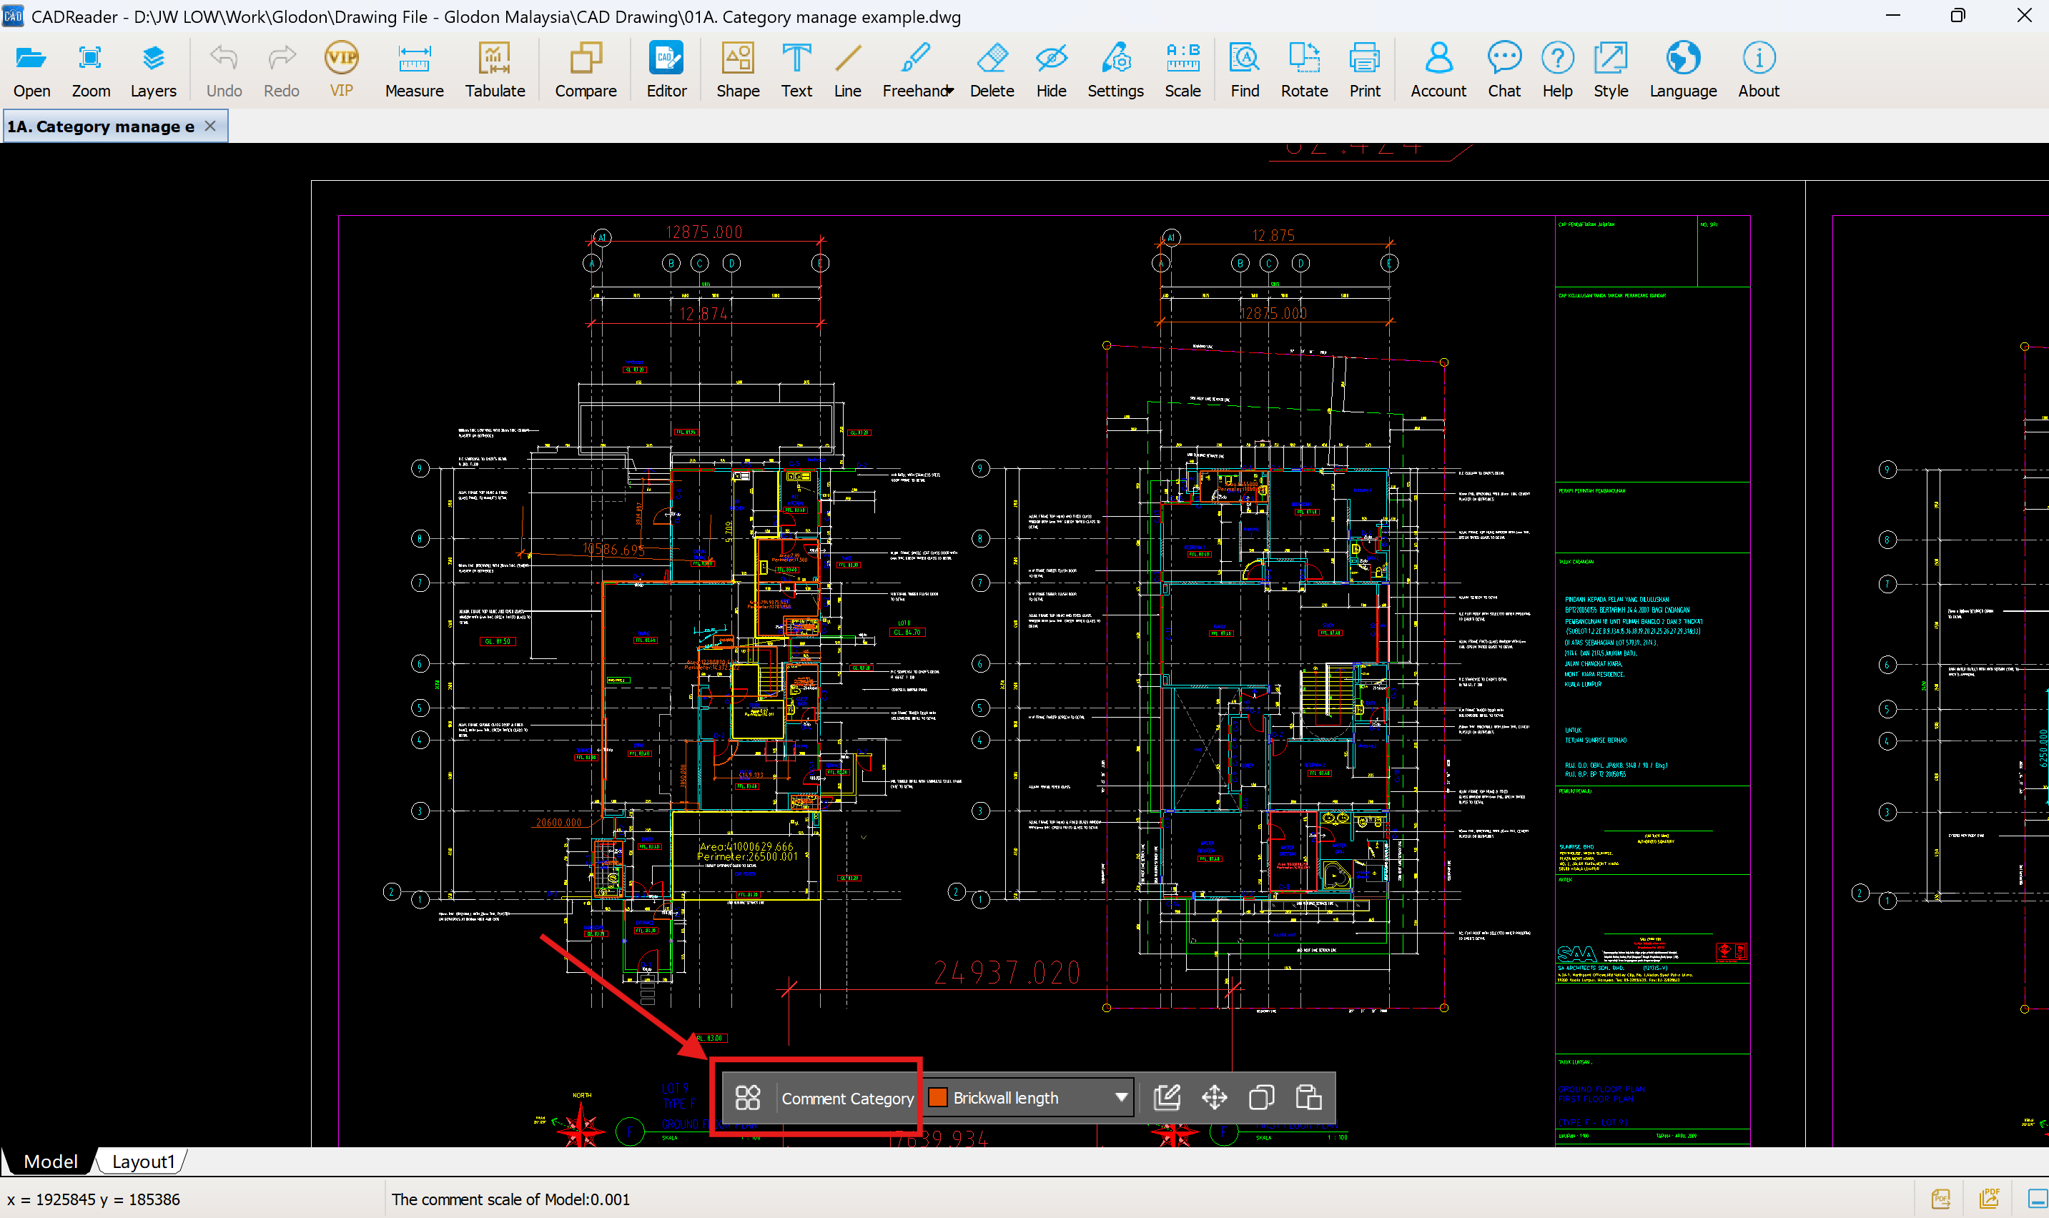The image size is (2049, 1218).
Task: Click the Comment Category grid icon
Action: 747,1097
